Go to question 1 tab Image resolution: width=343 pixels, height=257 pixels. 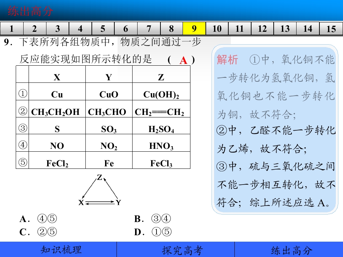pyautogui.click(x=11, y=29)
